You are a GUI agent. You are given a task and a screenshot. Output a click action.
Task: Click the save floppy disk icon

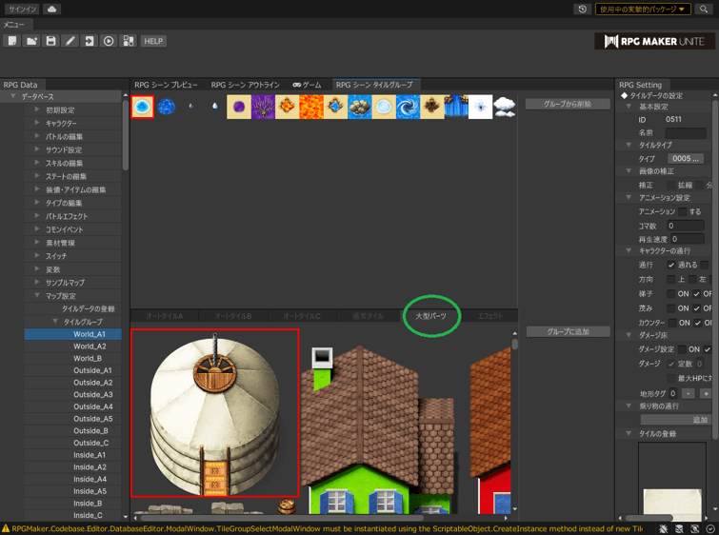[50, 41]
